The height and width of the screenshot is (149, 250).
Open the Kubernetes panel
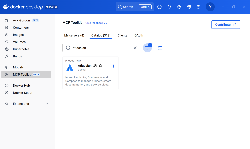[21, 49]
